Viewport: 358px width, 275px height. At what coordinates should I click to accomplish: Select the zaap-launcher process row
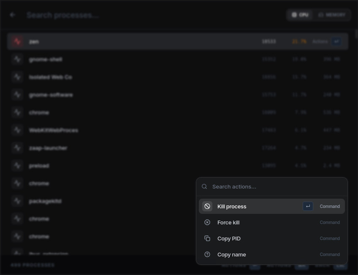tap(178, 148)
